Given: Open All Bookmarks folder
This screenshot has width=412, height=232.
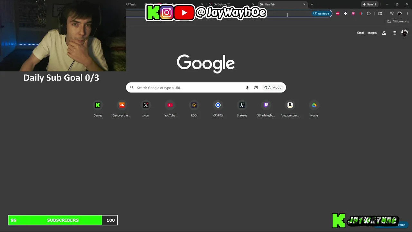Looking at the screenshot, I should click(398, 22).
